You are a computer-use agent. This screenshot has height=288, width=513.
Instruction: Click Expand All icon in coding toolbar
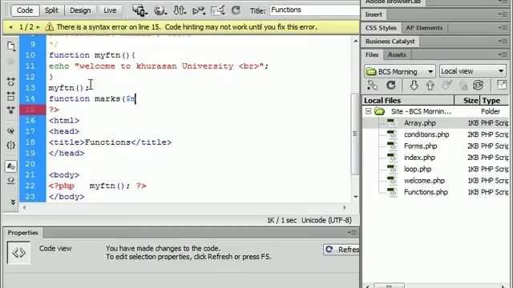click(10, 110)
